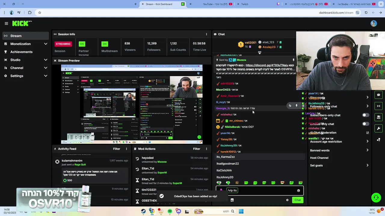
Task: Click reply icon on Georgie_3 message
Action: click(290, 106)
